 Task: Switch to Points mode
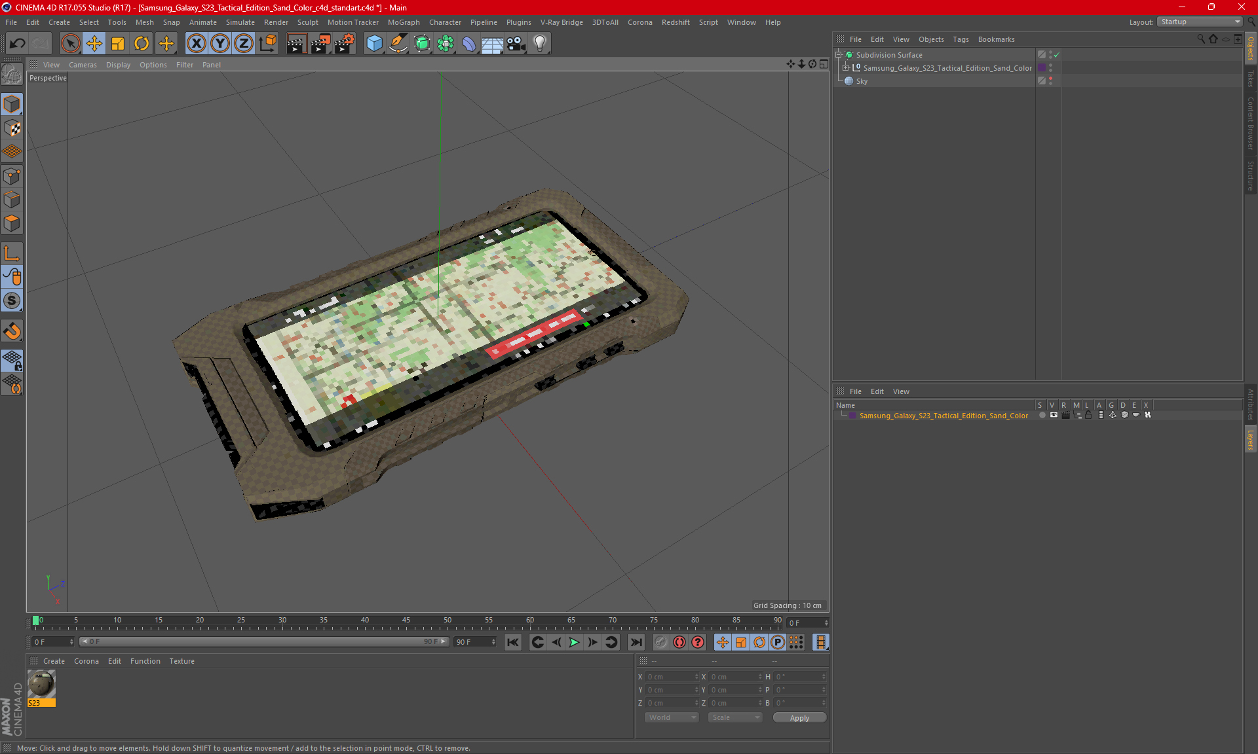tap(12, 176)
